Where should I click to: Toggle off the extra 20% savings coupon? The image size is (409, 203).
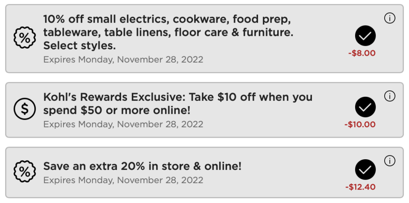(365, 170)
